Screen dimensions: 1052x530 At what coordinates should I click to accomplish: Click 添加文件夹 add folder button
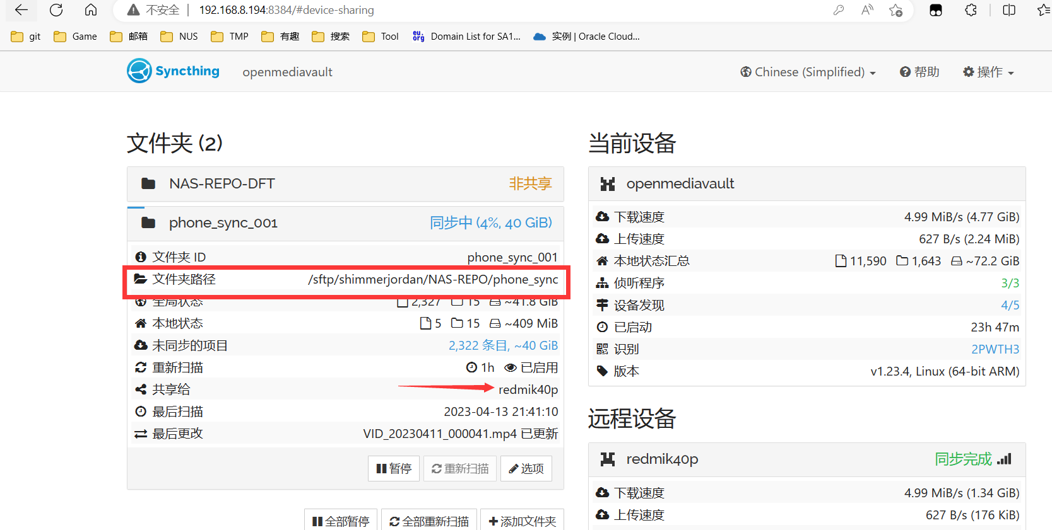(522, 521)
